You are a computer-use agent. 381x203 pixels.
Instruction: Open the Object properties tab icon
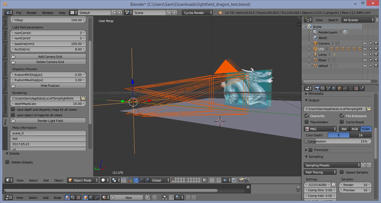[339, 88]
